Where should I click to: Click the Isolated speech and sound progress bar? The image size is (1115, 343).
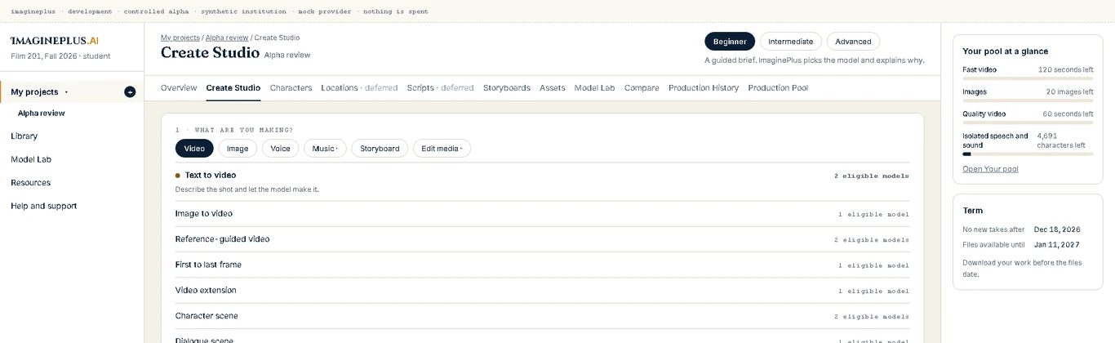click(x=1028, y=154)
